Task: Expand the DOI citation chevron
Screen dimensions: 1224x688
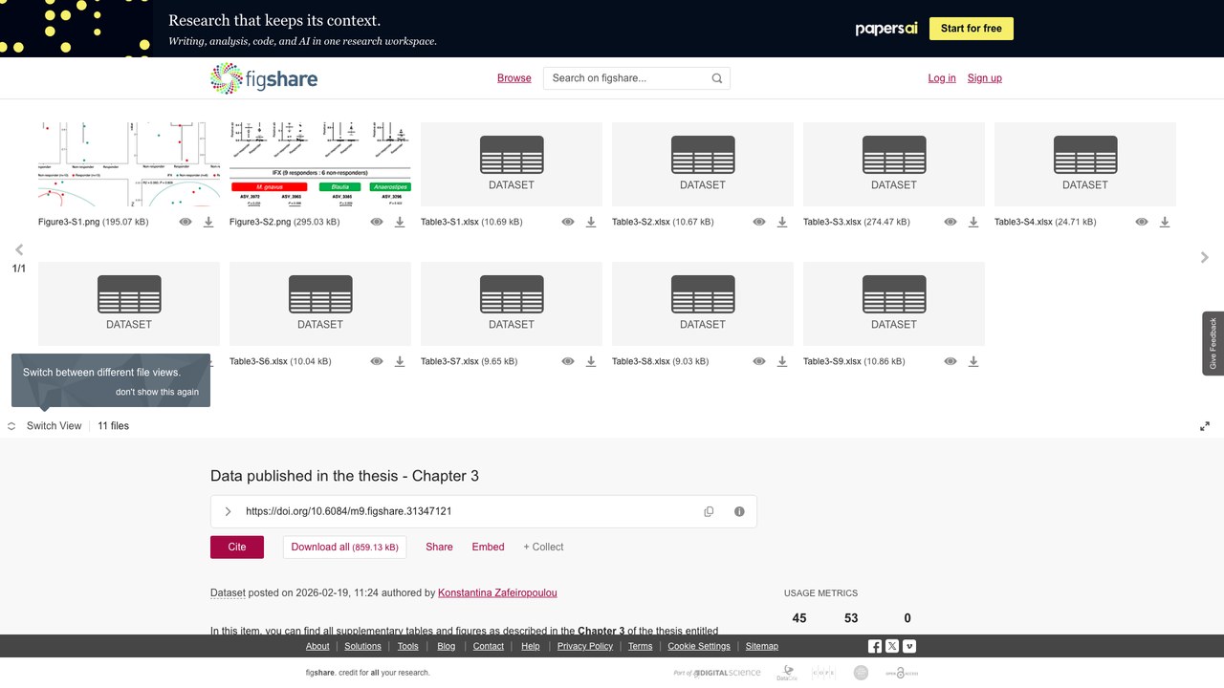Action: coord(228,511)
